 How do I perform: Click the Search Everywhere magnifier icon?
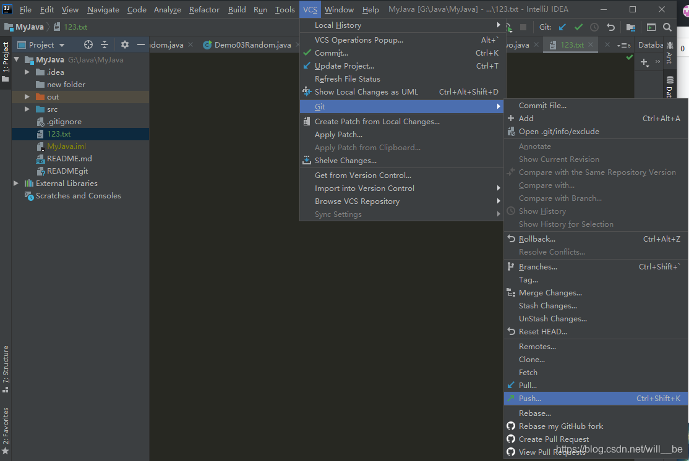tap(667, 27)
